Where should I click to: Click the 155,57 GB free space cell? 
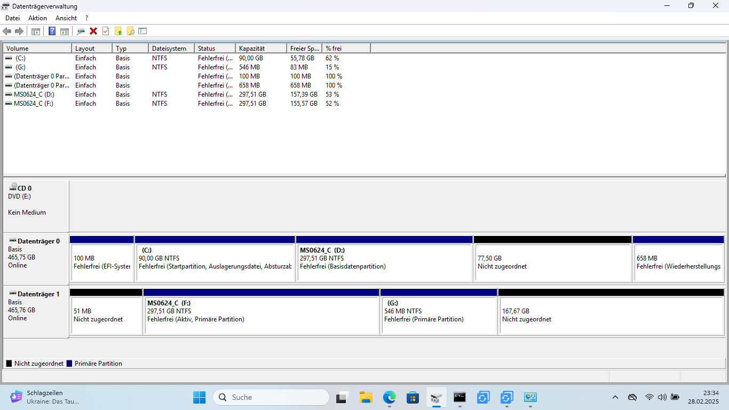tap(304, 103)
